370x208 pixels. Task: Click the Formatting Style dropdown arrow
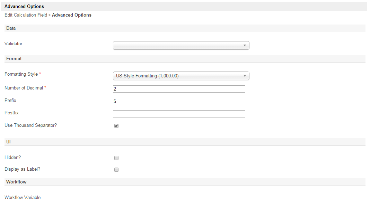point(245,76)
